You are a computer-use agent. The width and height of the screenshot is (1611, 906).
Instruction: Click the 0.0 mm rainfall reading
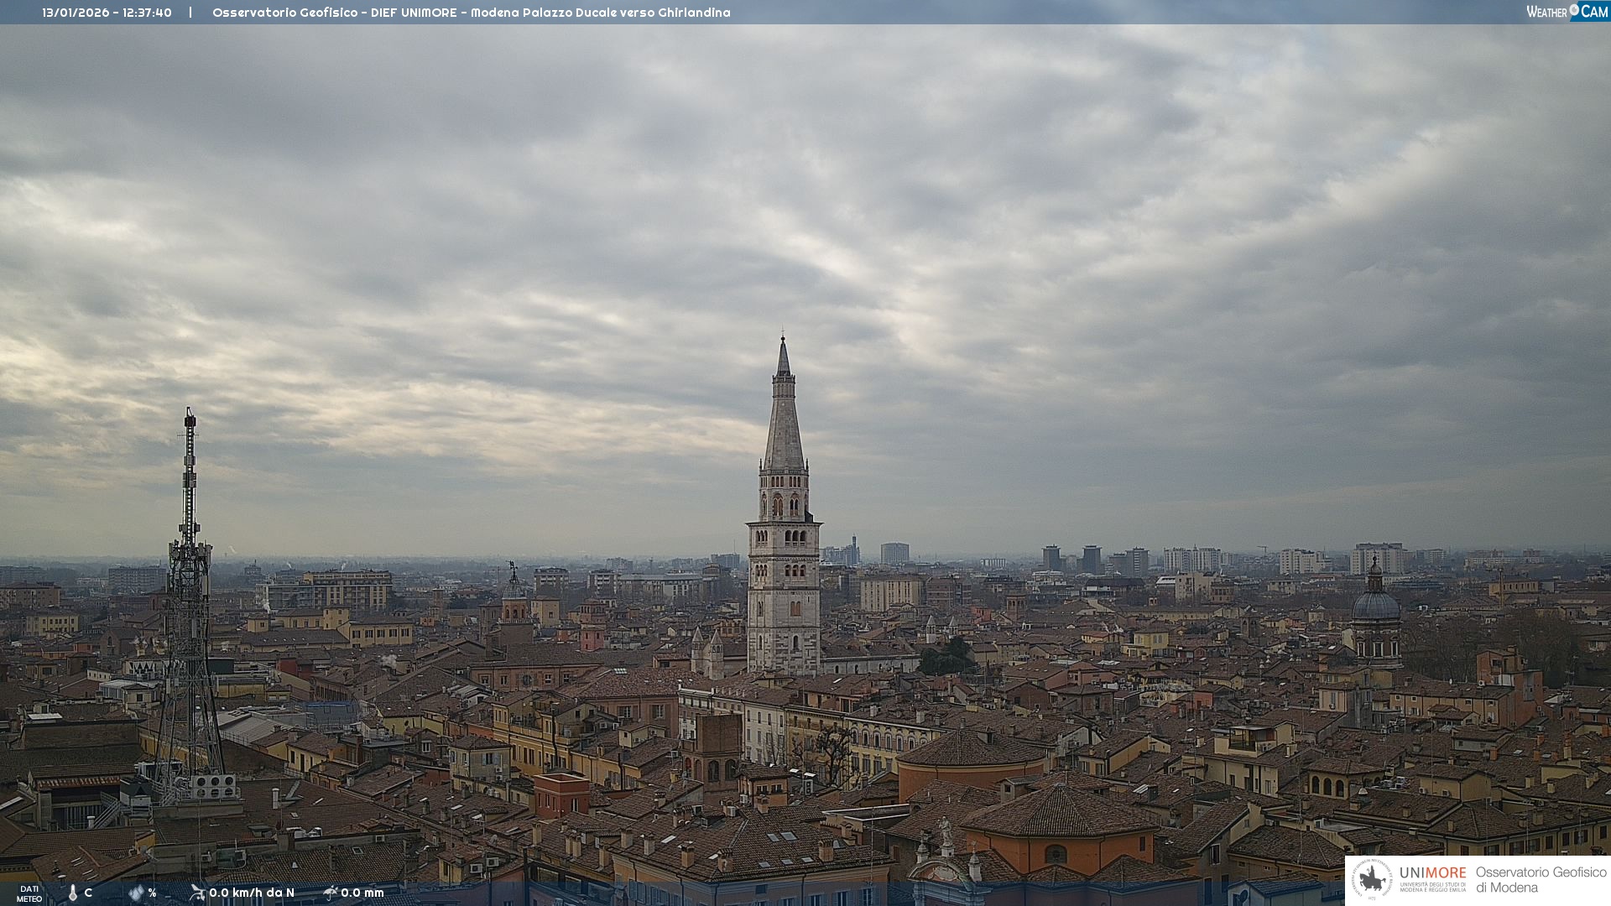point(362,893)
